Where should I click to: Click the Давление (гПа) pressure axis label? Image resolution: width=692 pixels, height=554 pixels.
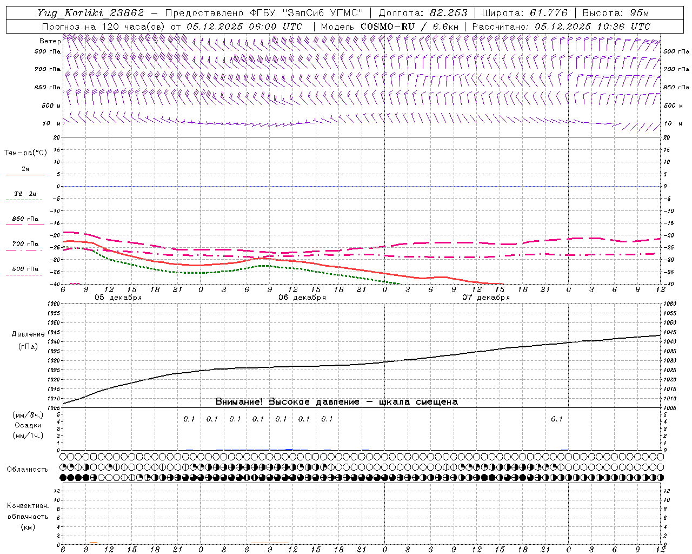(28, 340)
